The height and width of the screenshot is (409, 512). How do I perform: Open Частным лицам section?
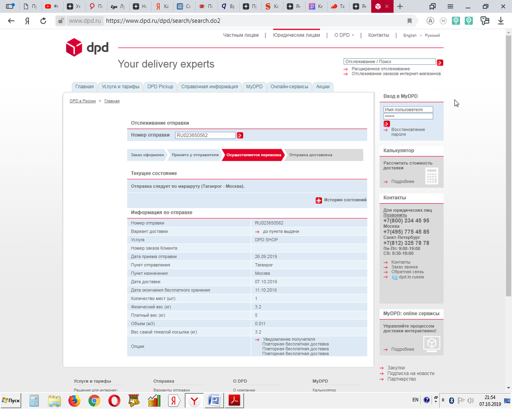[x=241, y=35]
